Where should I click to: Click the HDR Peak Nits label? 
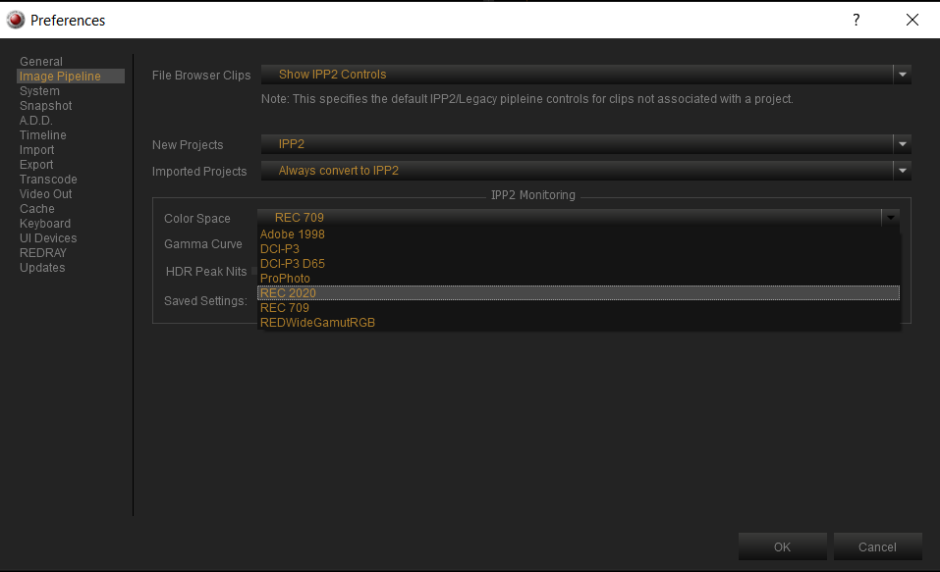tap(206, 272)
